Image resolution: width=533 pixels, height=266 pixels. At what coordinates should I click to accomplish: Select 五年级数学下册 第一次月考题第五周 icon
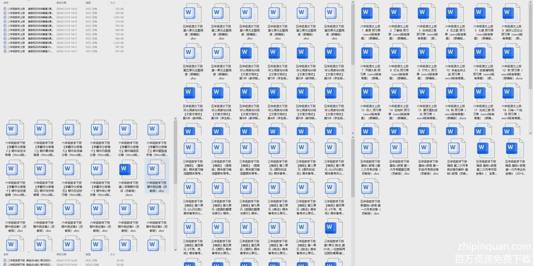coord(399,148)
